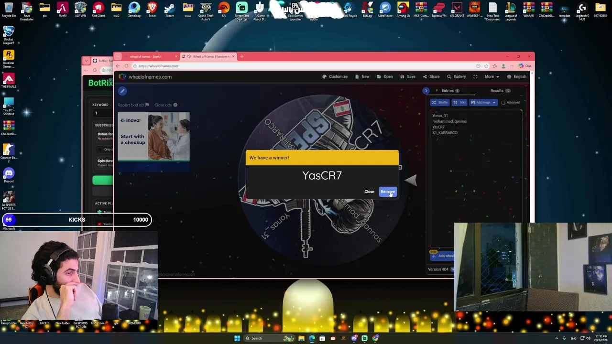Switch to the Results tab
The width and height of the screenshot is (612, 344).
pos(500,90)
